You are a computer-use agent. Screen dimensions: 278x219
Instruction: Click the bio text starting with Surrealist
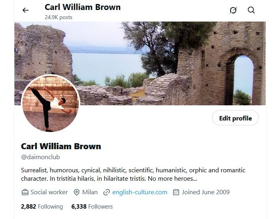[133, 174]
